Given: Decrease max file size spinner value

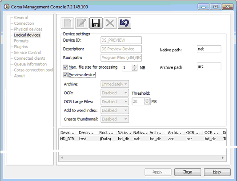Looking at the screenshot, I should tap(135, 69).
